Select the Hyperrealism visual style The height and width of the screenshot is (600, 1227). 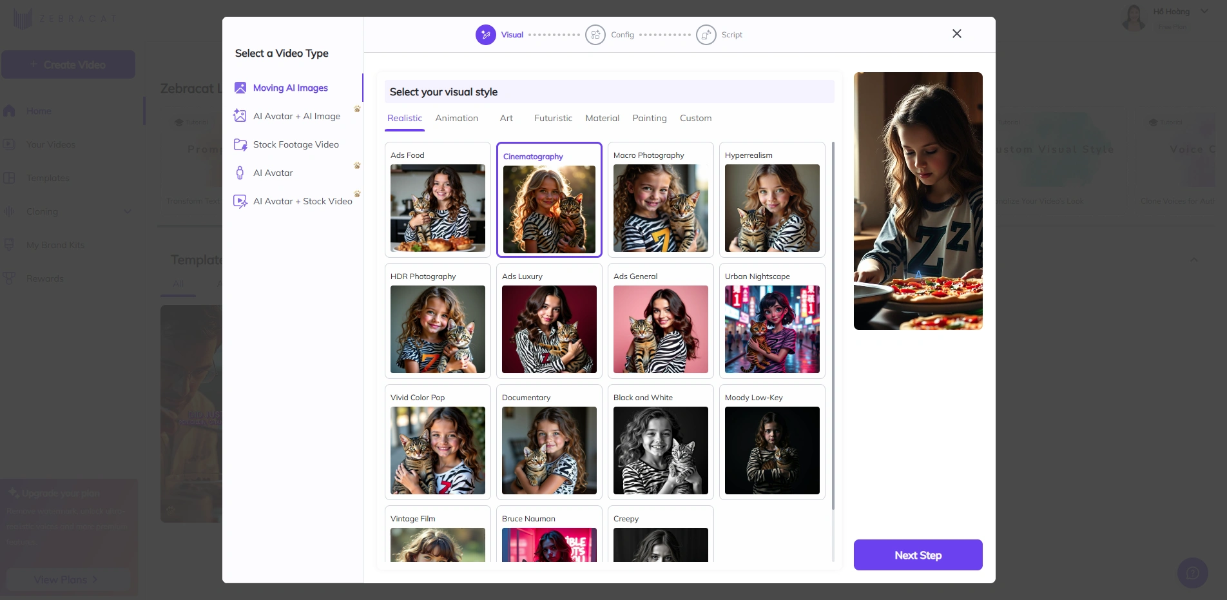coord(772,200)
